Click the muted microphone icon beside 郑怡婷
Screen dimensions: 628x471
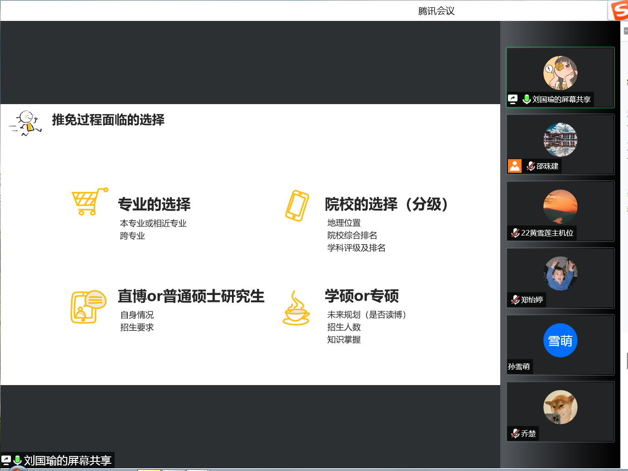click(x=515, y=300)
